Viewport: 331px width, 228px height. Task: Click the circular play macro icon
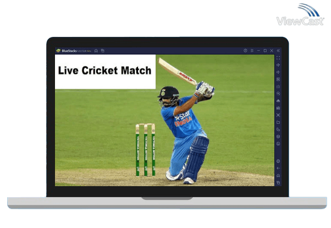278,94
